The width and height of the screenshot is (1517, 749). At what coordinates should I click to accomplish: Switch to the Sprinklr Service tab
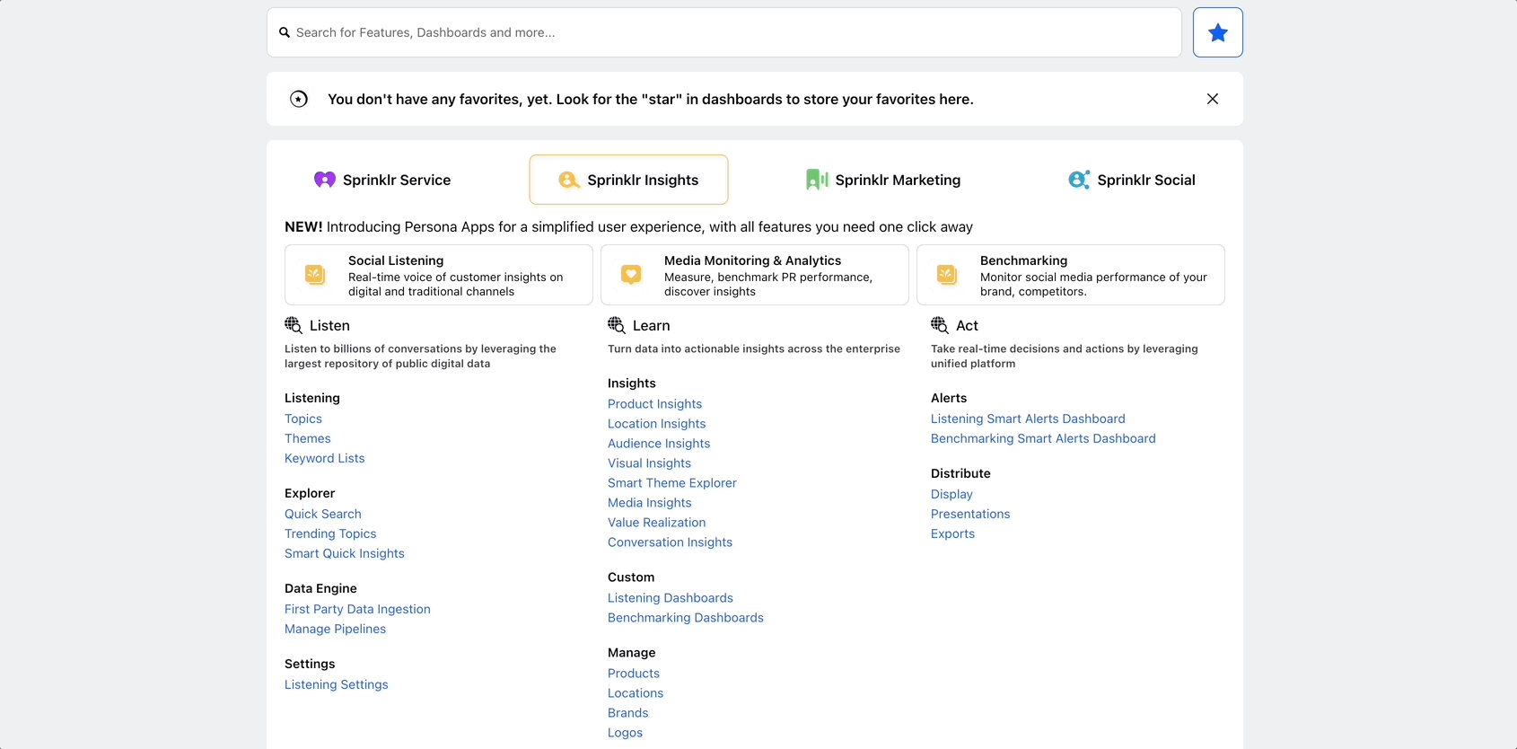382,180
